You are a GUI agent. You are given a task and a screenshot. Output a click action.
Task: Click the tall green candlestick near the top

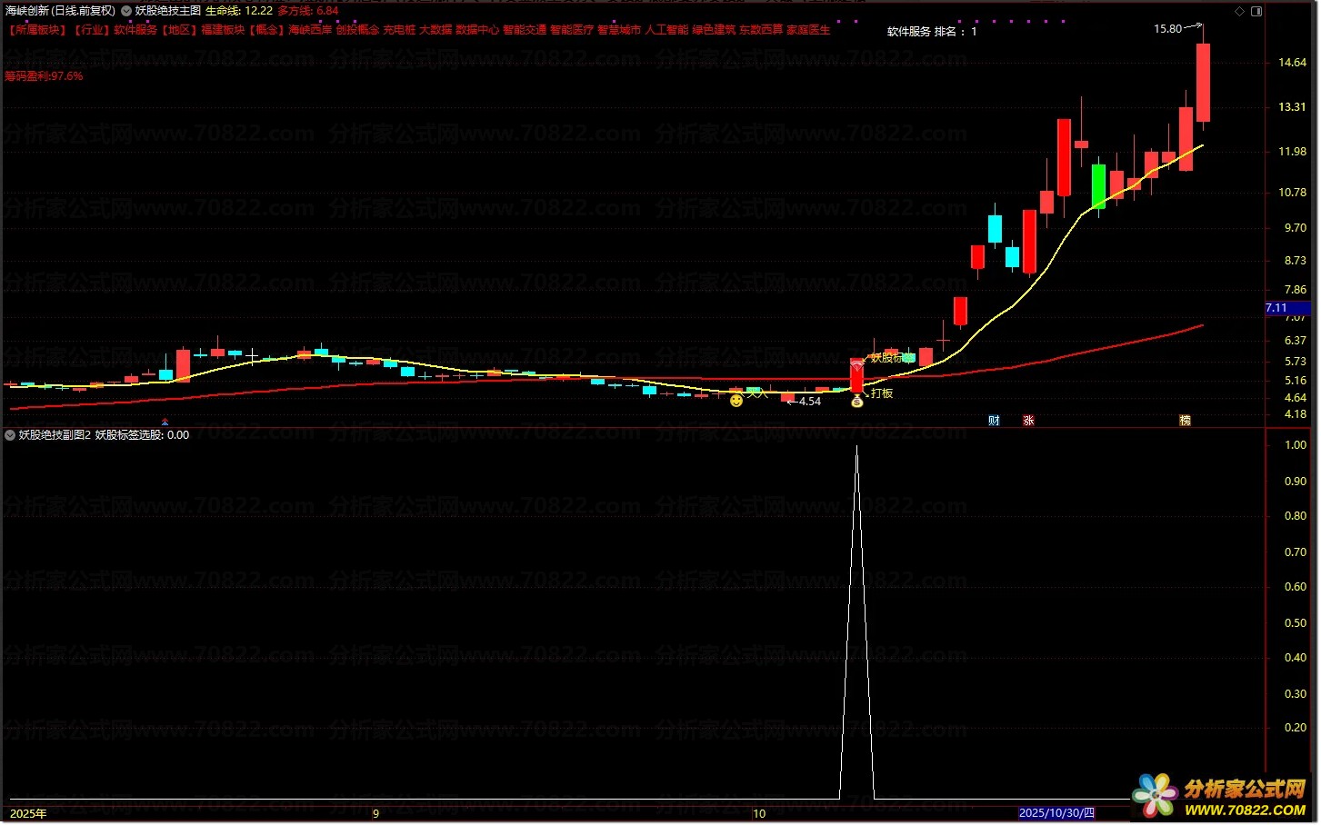click(1098, 186)
